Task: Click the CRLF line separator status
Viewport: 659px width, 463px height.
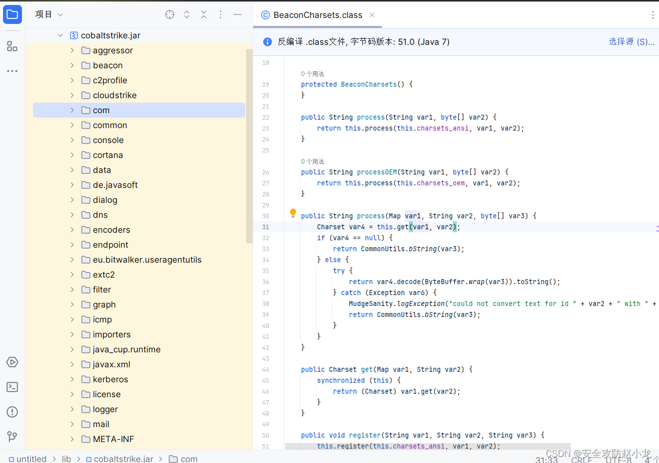Action: coord(582,459)
